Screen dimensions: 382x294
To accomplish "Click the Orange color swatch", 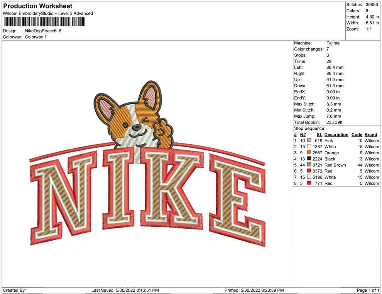I will 309,152.
